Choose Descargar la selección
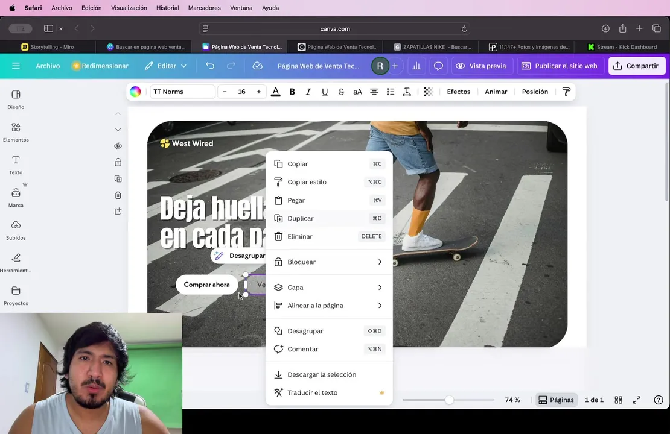The height and width of the screenshot is (434, 670). pos(329,374)
